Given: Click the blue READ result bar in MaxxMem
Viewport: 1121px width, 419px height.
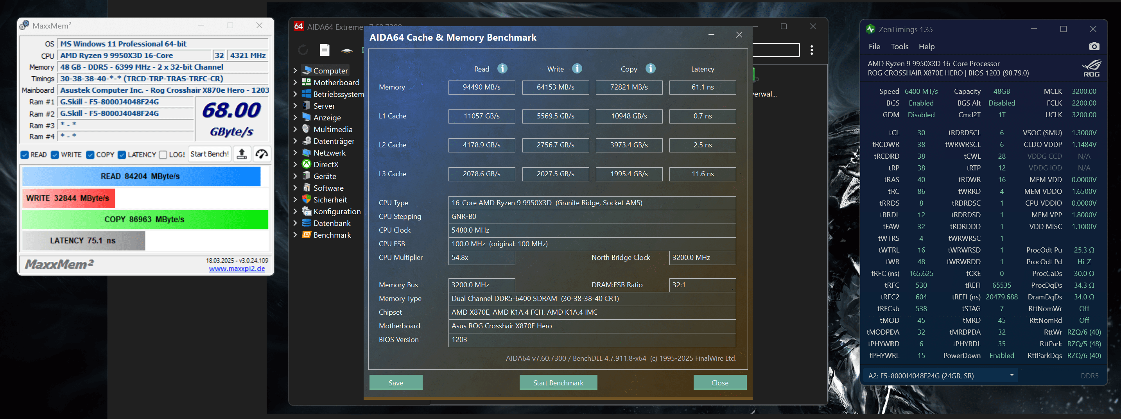Looking at the screenshot, I should click(141, 176).
